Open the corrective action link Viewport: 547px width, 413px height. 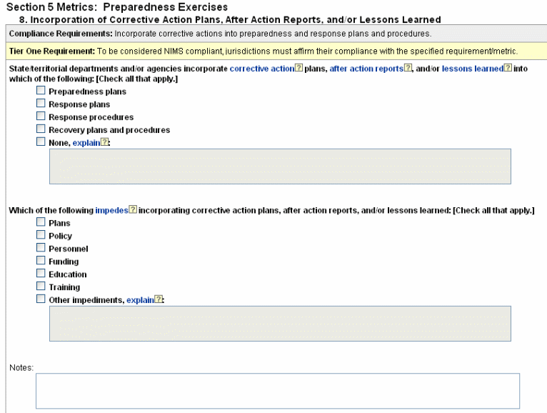pyautogui.click(x=262, y=69)
